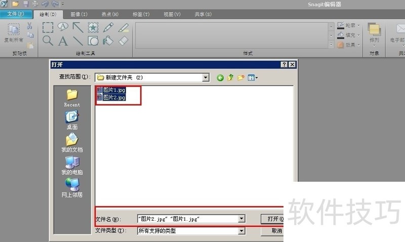This screenshot has height=242, width=405.
Task: Go to 网上邻居 in the places bar
Action: (72, 188)
